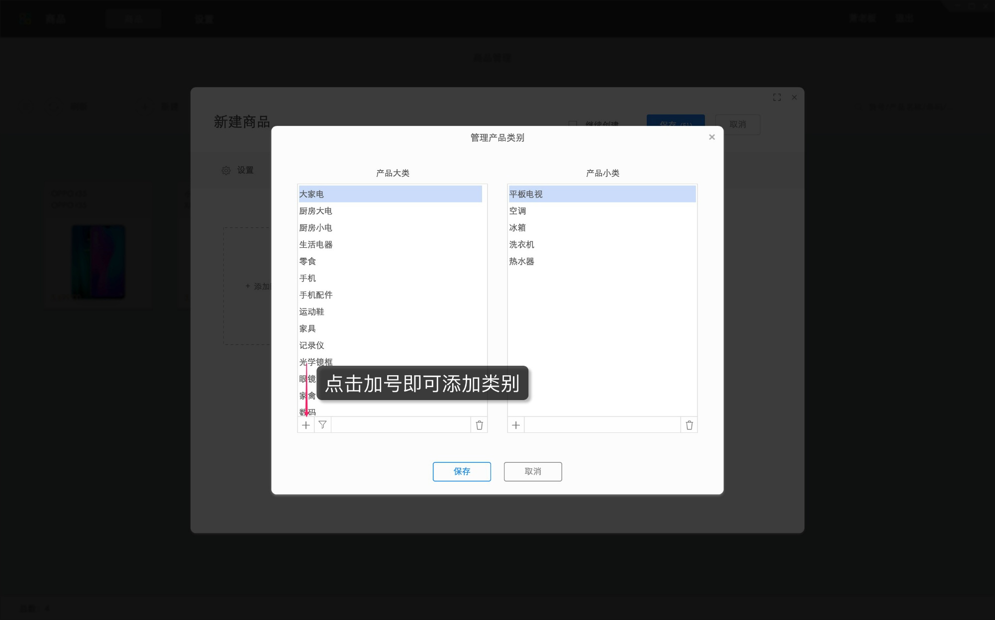
Task: Select 空调 in subcategory list
Action: click(x=517, y=211)
